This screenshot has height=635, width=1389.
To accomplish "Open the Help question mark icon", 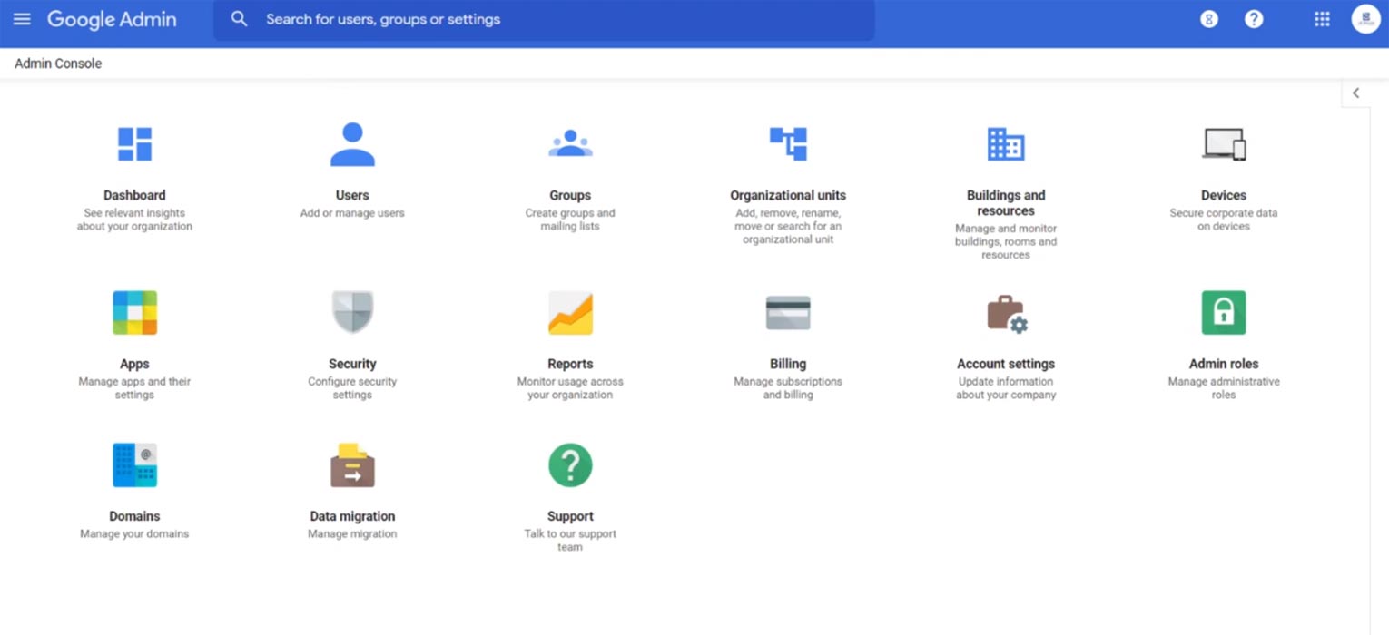I will coord(1254,19).
